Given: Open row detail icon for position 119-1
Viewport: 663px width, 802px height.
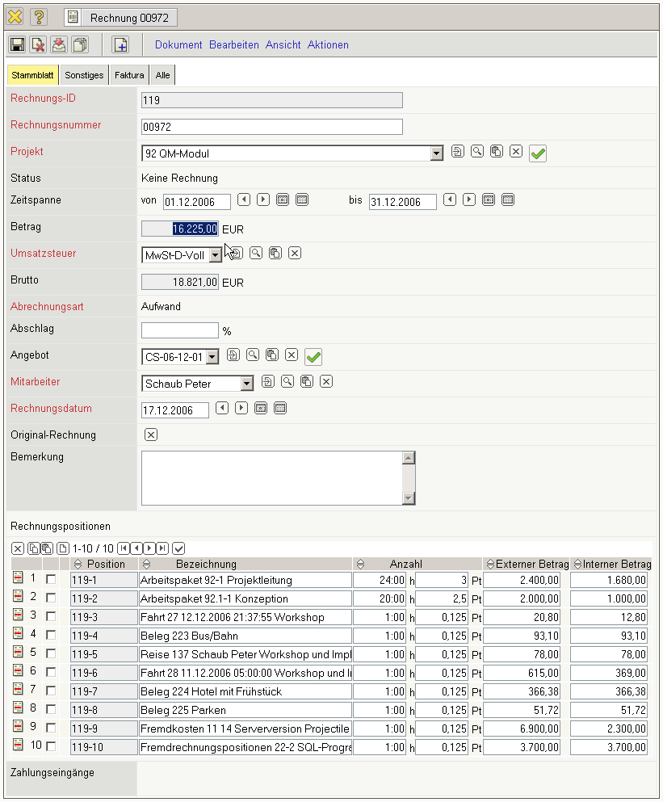Looking at the screenshot, I should tap(18, 579).
